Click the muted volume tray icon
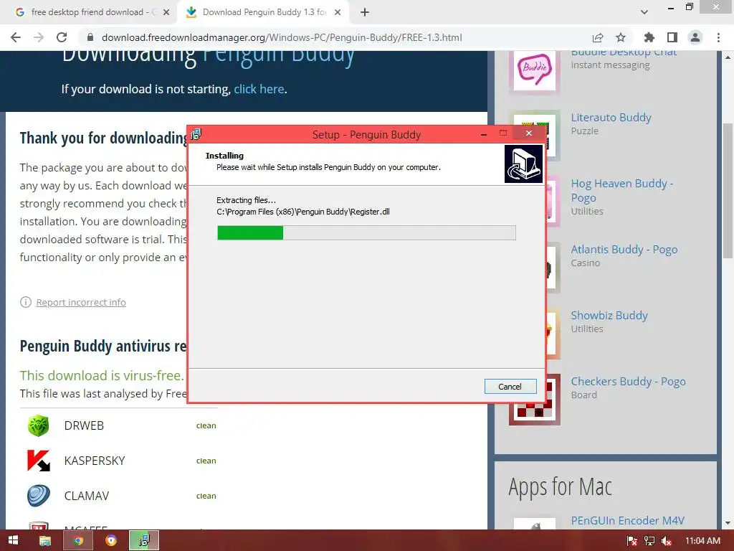The image size is (734, 551). click(x=667, y=541)
